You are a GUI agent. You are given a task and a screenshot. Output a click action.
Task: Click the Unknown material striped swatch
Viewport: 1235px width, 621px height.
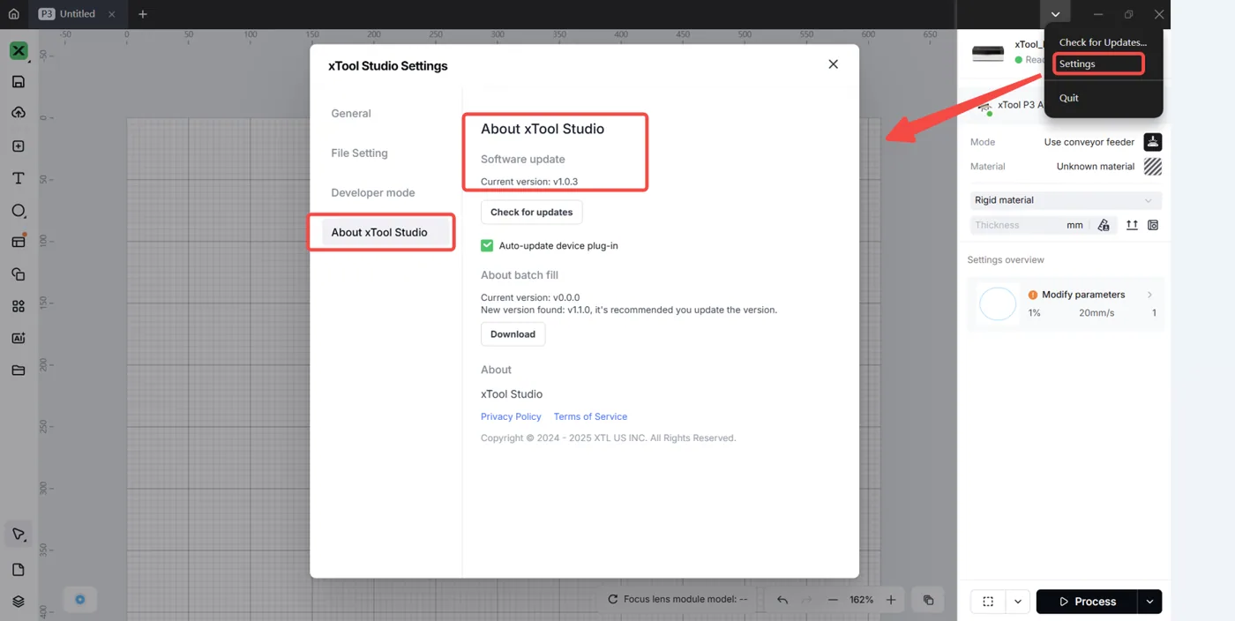click(x=1152, y=166)
